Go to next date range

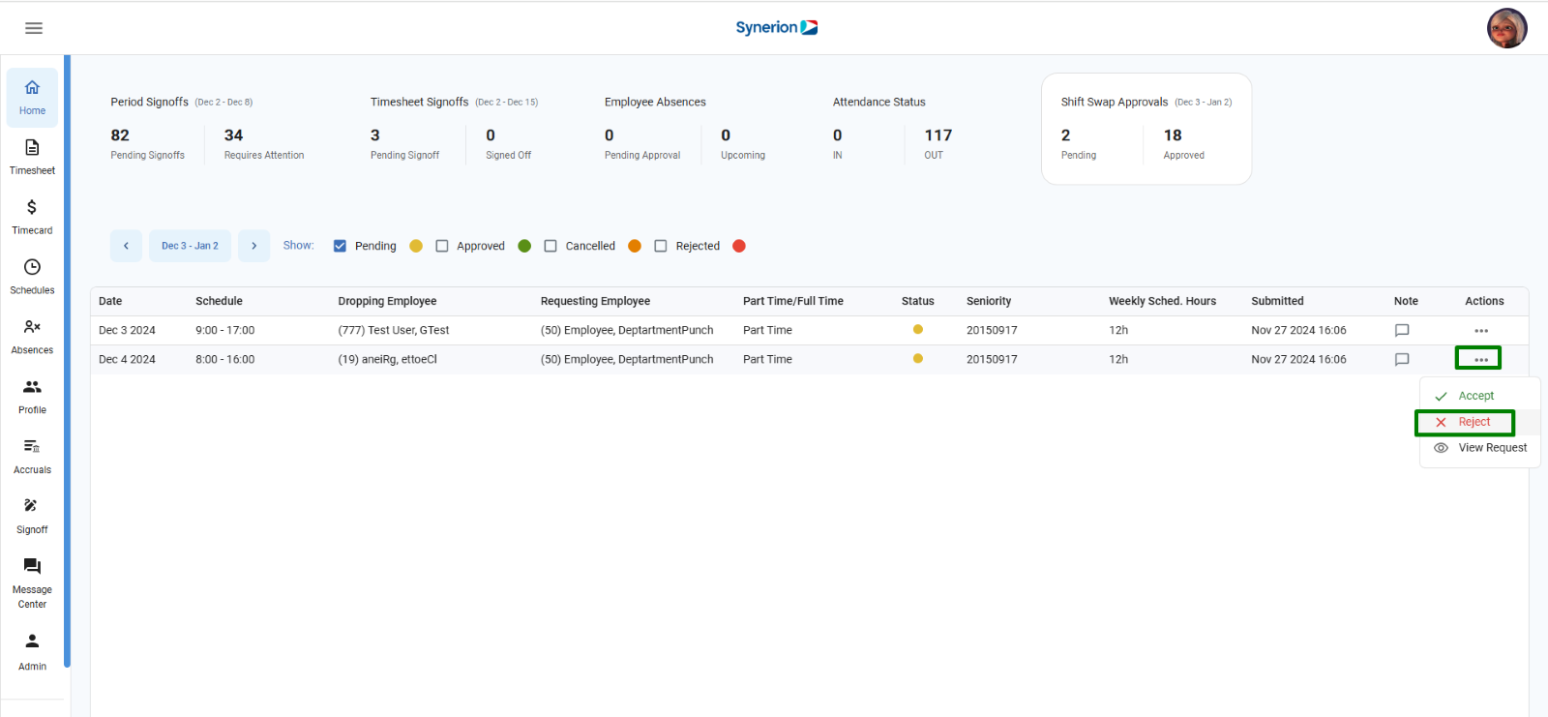coord(253,246)
